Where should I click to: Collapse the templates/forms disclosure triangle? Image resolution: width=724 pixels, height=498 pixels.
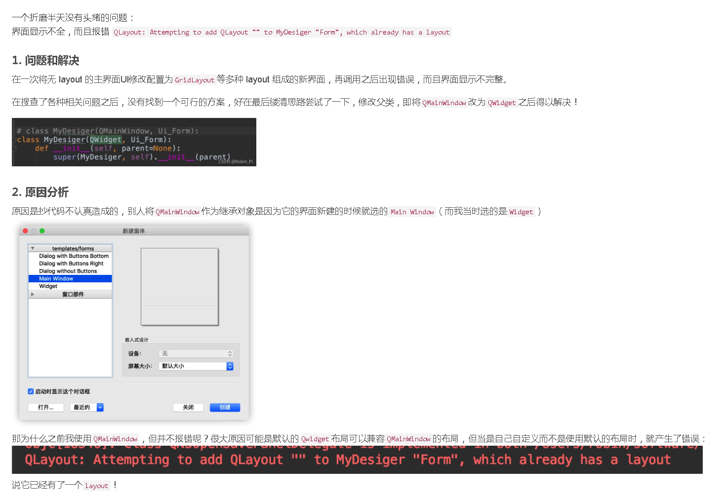click(33, 247)
